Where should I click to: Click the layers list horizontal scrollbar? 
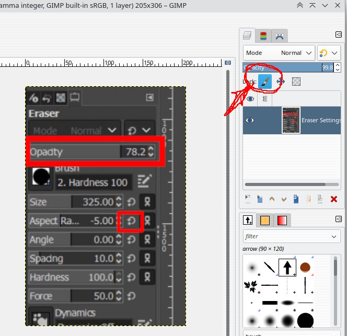click(x=285, y=184)
